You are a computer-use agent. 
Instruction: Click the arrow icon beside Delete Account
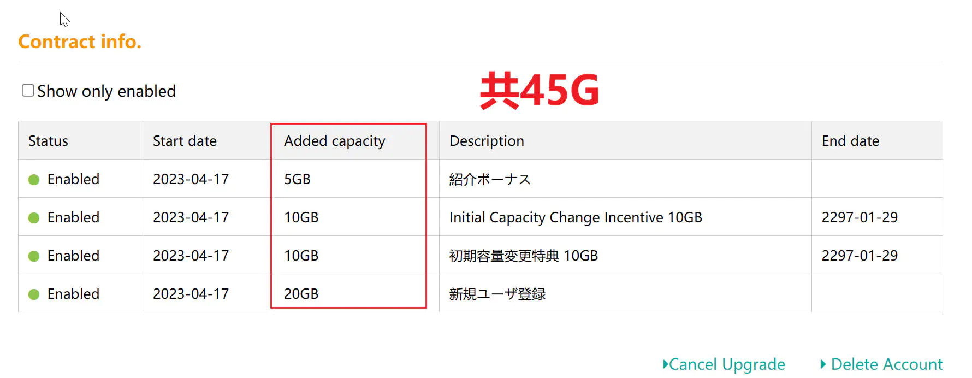click(823, 364)
